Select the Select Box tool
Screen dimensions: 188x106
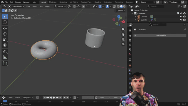tap(5, 16)
